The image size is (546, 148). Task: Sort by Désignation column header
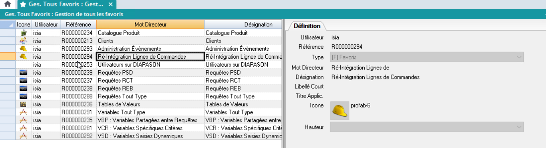click(x=243, y=25)
